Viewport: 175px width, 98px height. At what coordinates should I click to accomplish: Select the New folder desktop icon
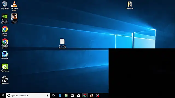pos(130,5)
